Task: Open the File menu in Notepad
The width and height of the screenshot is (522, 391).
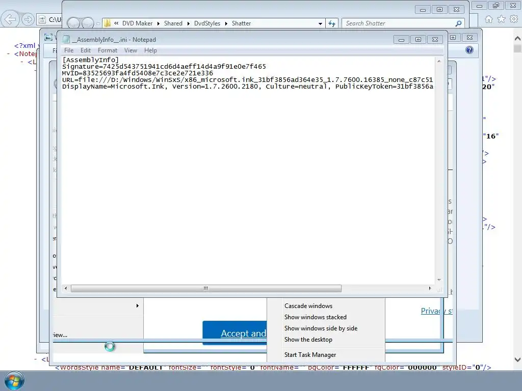Action: point(69,50)
